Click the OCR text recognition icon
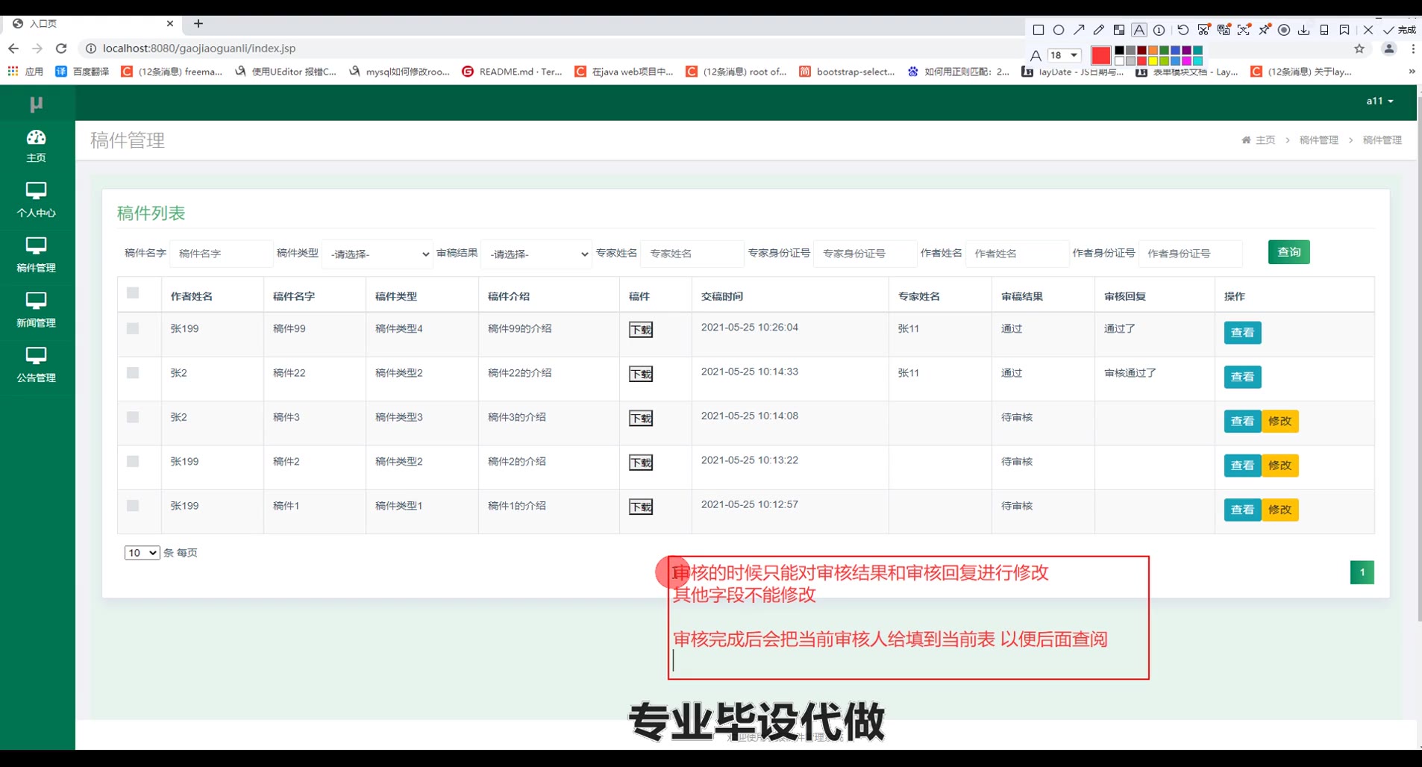 [x=1244, y=30]
